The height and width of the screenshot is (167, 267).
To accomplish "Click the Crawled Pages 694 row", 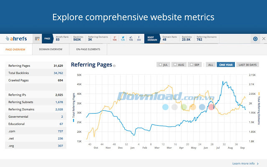I will [x=35, y=80].
